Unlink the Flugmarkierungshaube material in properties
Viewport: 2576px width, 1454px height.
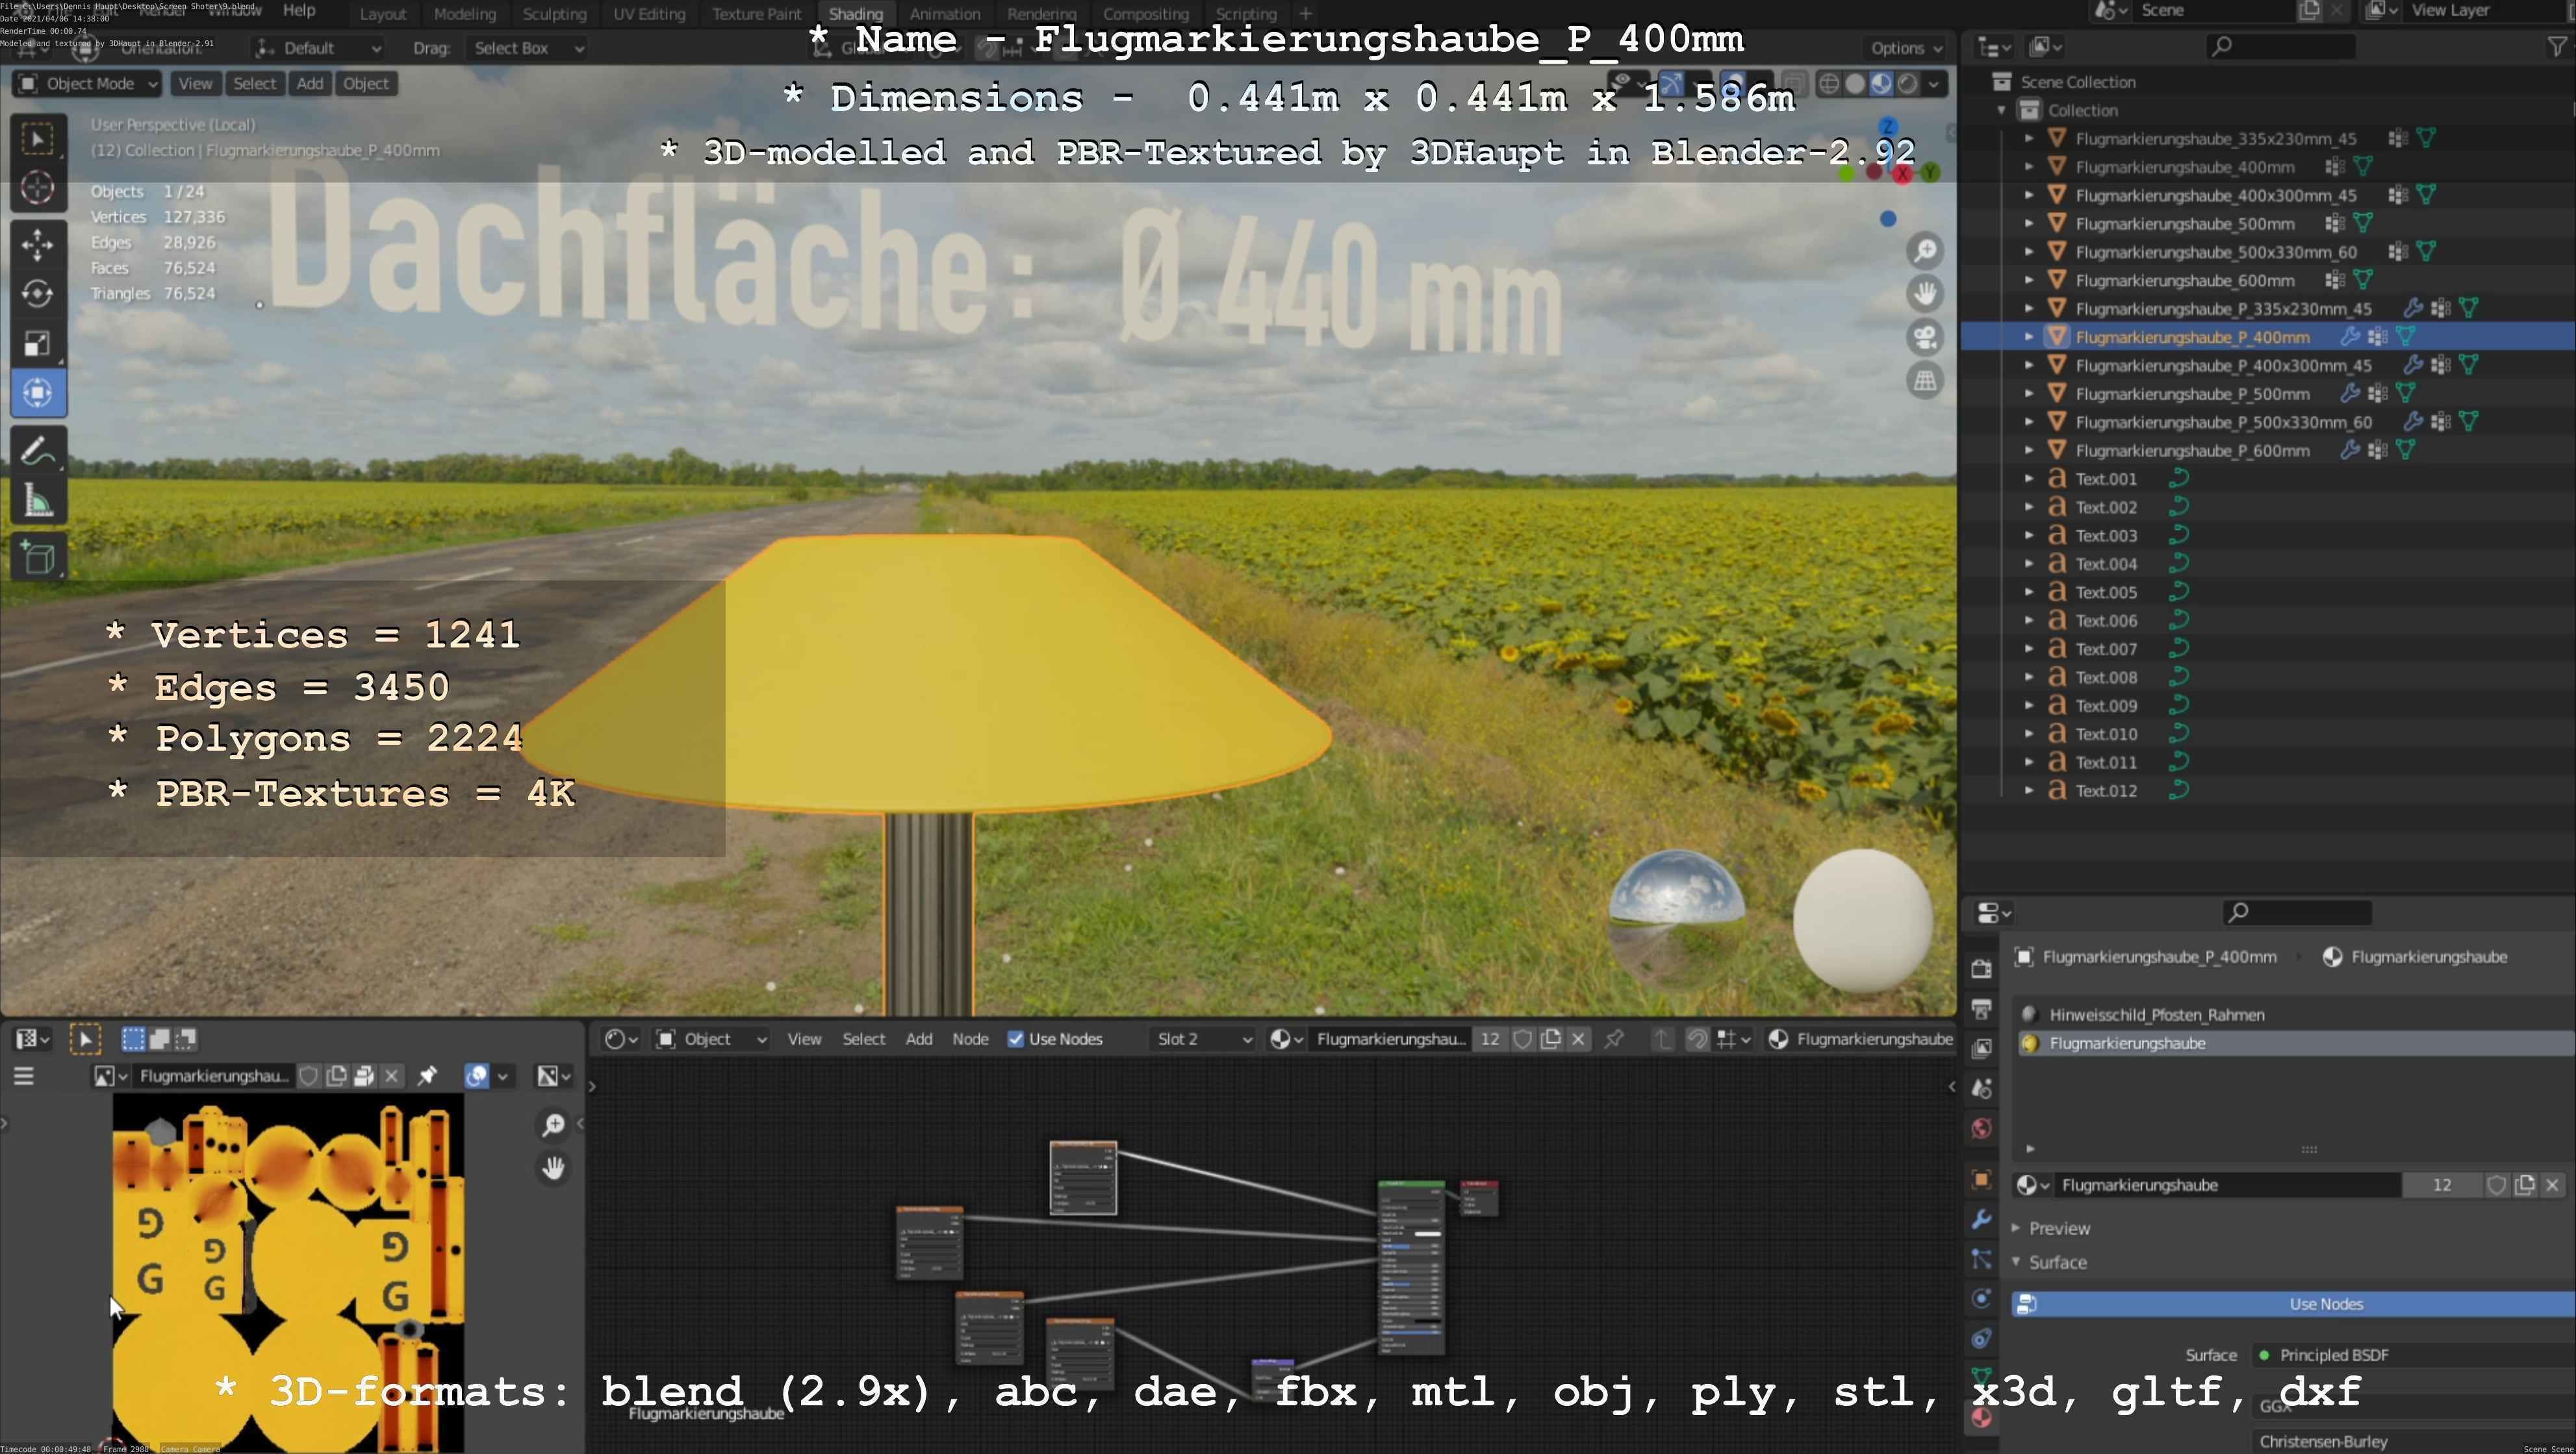coord(2552,1185)
